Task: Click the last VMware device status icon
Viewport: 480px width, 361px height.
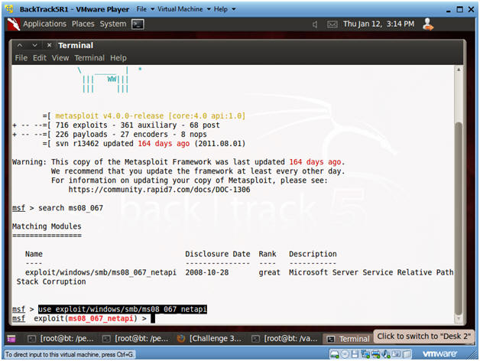Action: 407,354
